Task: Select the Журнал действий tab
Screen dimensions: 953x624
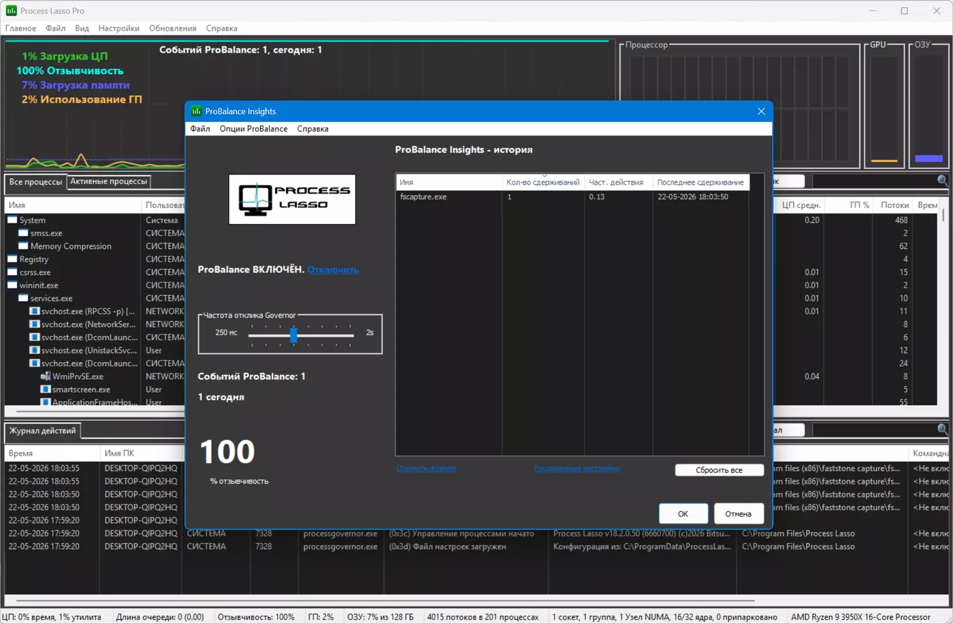Action: coord(43,431)
